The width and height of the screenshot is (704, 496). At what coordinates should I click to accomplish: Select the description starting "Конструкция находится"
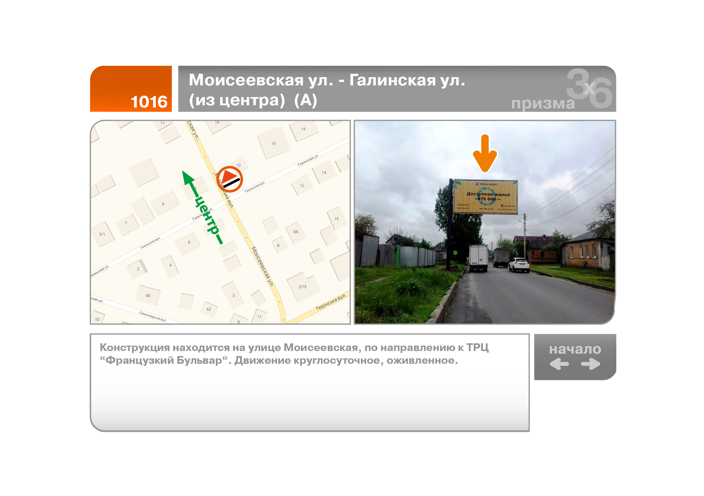click(294, 354)
